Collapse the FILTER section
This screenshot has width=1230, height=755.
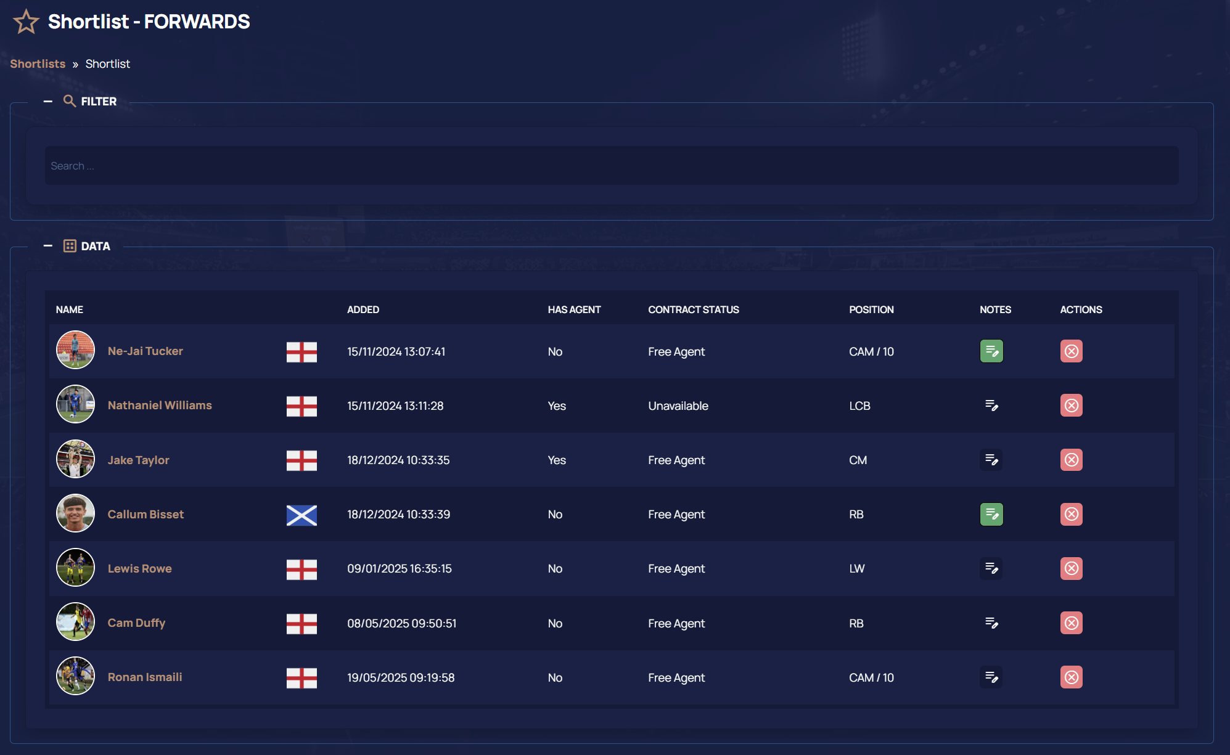click(x=47, y=100)
